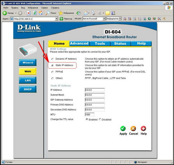The height and width of the screenshot is (165, 174).
Task: Launch the Wizard from sidebar
Action: pos(28,63)
